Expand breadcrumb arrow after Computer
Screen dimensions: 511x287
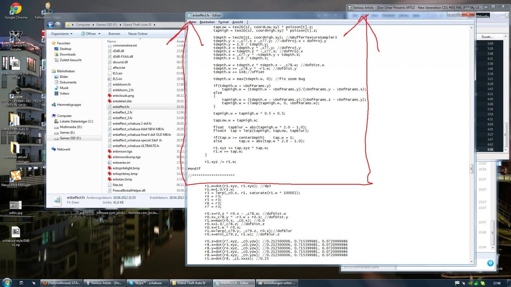(93, 25)
